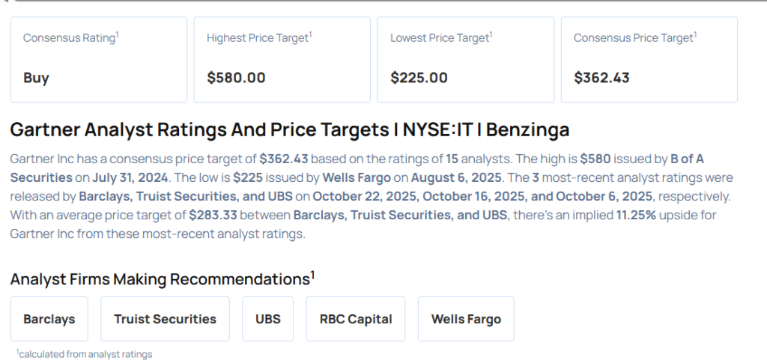Click the Barclays analyst firm button

[x=49, y=319]
